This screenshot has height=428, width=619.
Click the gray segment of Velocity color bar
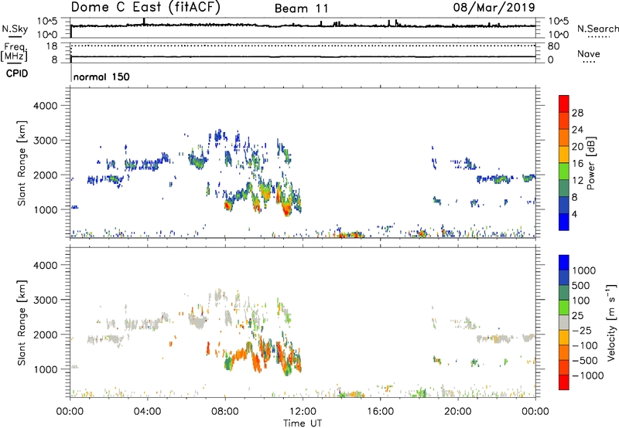(564, 322)
